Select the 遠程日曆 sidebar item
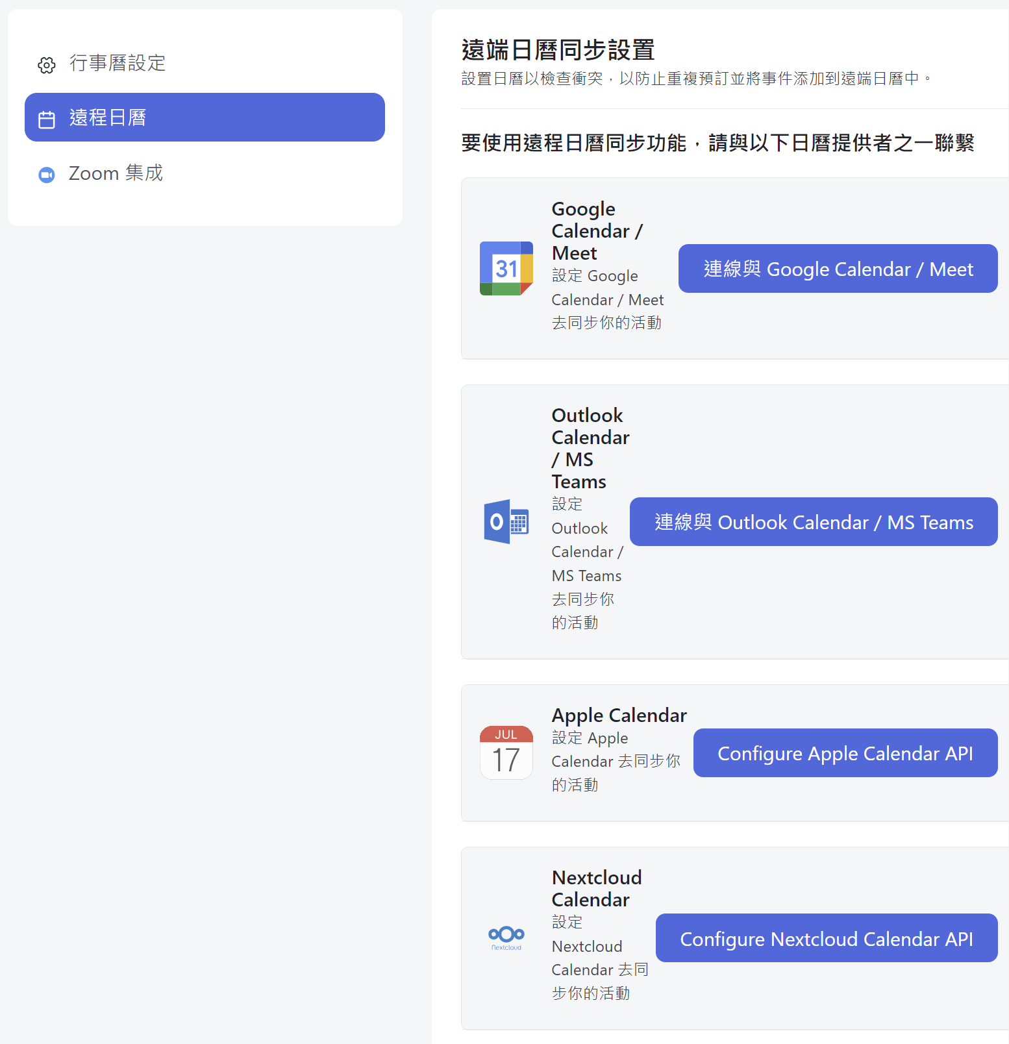 [x=205, y=118]
